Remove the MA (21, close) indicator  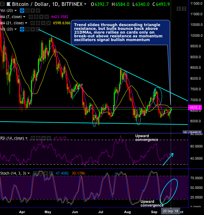[x=49, y=23]
